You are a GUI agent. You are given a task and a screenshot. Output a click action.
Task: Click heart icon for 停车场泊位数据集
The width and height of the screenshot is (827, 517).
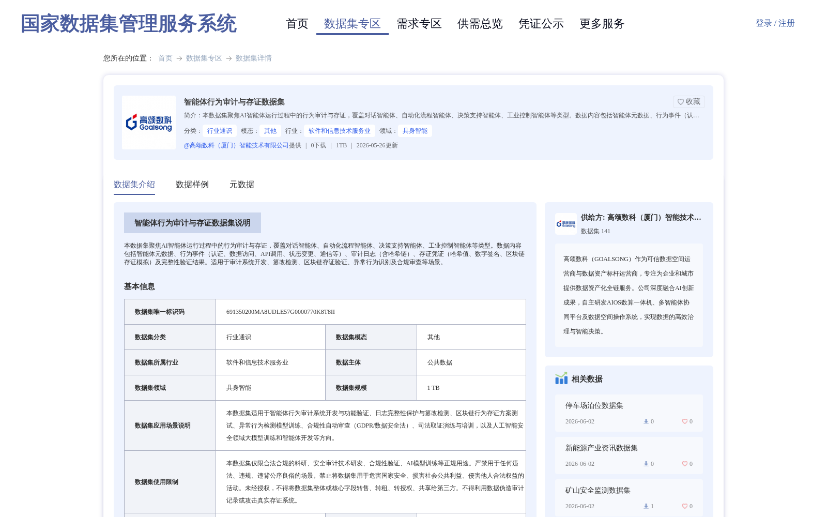(684, 421)
